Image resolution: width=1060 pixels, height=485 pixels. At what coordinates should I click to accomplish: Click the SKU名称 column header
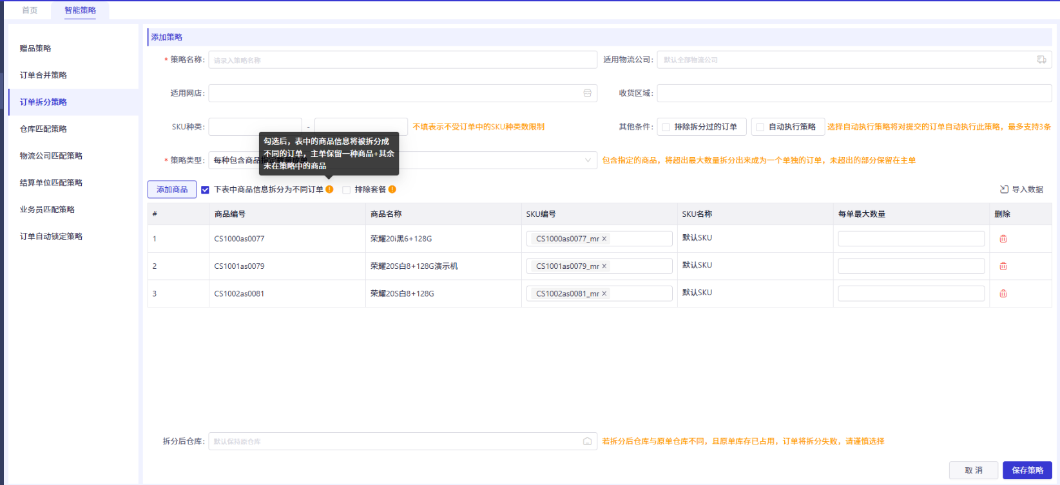pyautogui.click(x=697, y=214)
